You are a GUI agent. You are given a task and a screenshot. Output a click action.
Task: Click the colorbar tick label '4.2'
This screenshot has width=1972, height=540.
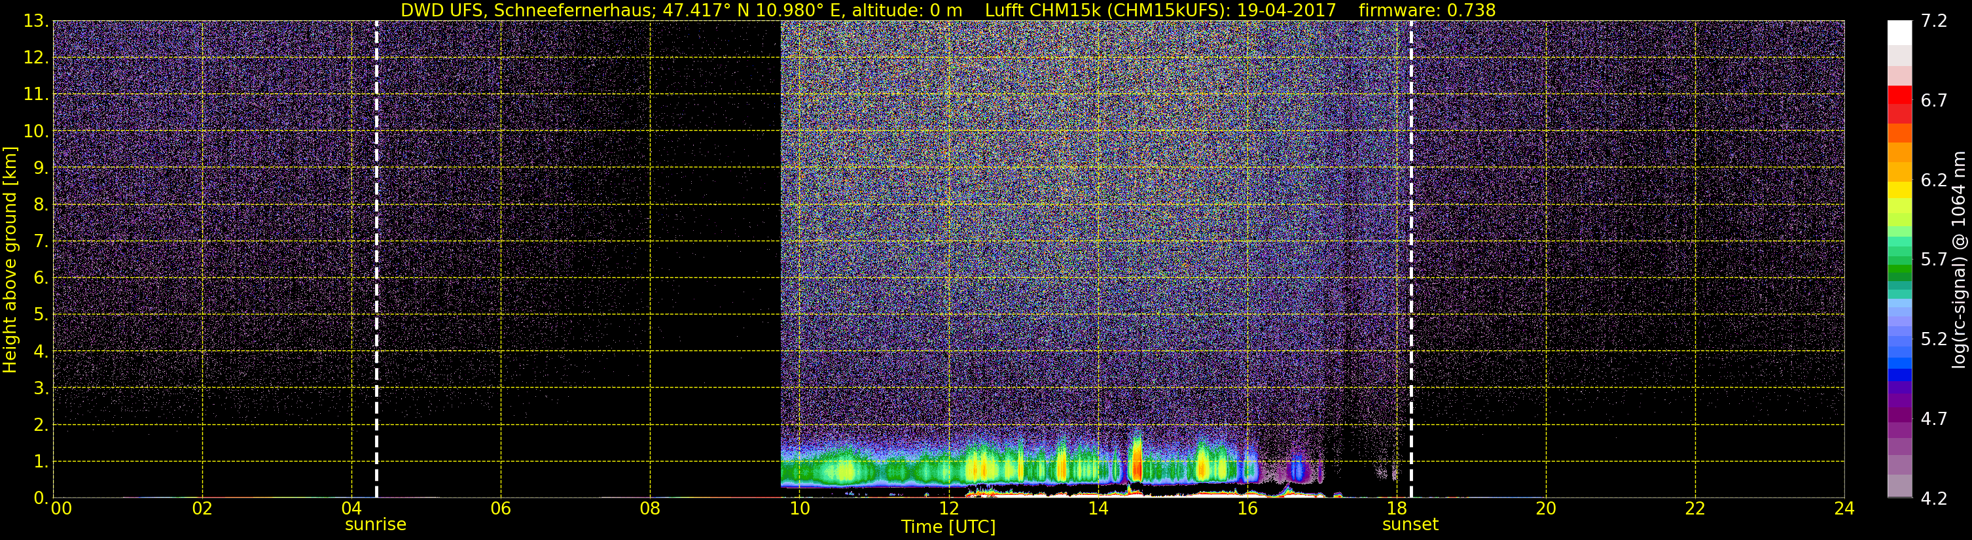1934,498
